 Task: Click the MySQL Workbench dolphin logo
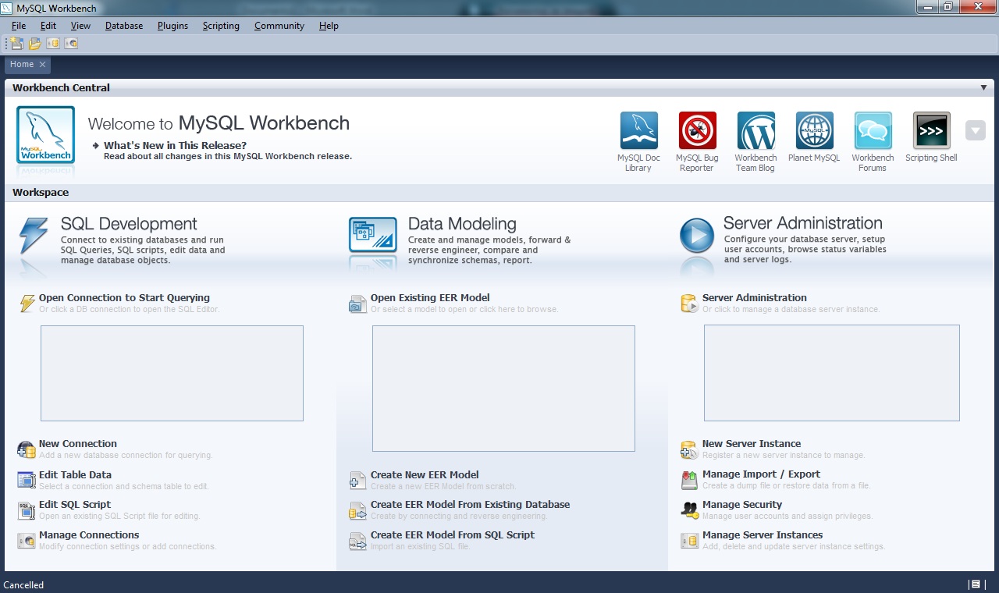46,135
